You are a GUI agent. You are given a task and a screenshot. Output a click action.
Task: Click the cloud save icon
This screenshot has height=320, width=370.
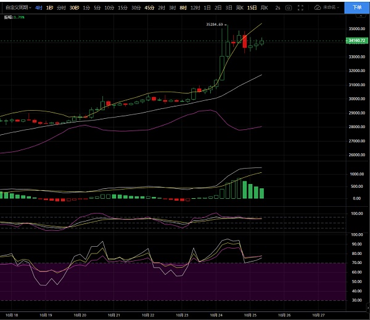[x=318, y=7]
